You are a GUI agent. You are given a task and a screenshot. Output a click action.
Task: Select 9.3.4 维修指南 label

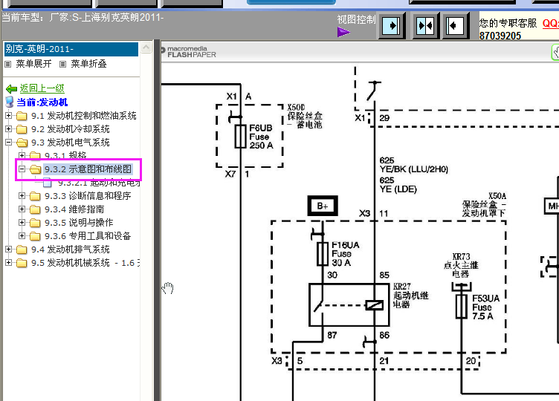[x=74, y=209]
